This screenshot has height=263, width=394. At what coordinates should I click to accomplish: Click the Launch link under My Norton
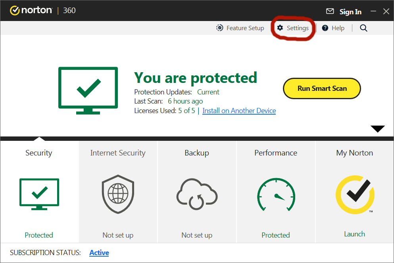pyautogui.click(x=354, y=234)
